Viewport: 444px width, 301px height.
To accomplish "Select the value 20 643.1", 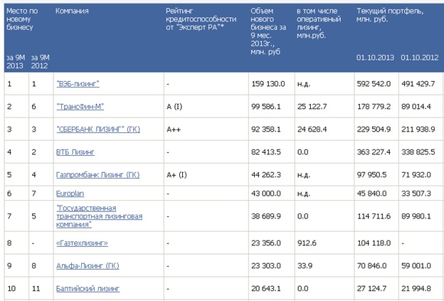I will 266,288.
